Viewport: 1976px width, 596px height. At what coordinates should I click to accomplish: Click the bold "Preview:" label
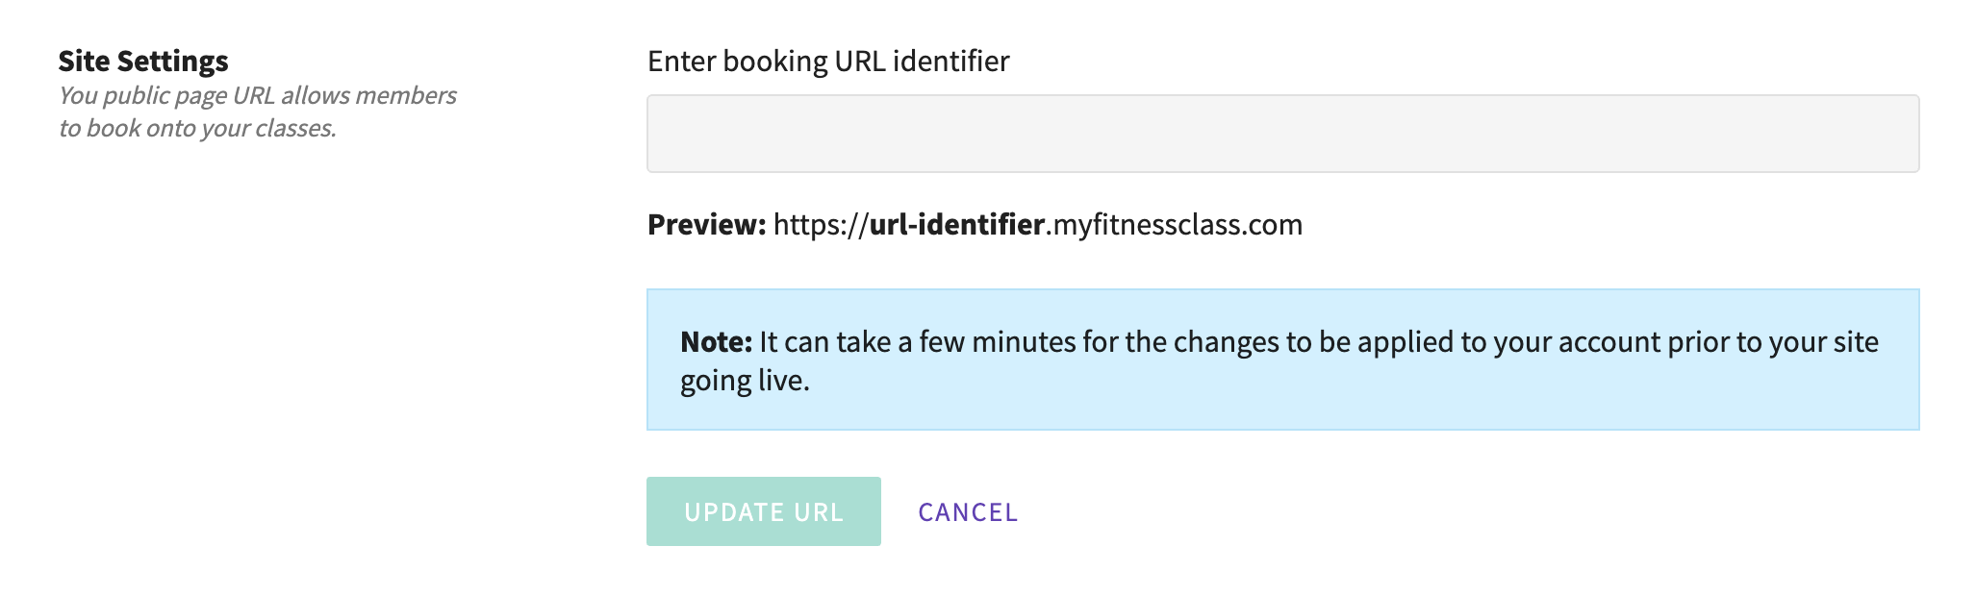[706, 225]
